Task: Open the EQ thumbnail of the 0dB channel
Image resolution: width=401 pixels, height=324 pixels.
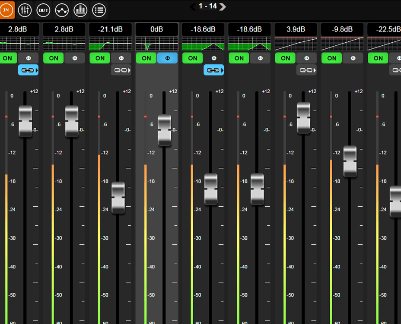Action: 157,44
